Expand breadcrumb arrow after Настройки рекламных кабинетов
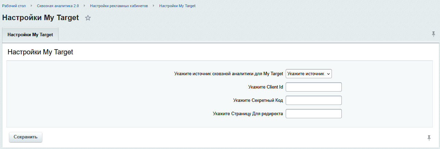The image size is (440, 149). click(x=154, y=6)
